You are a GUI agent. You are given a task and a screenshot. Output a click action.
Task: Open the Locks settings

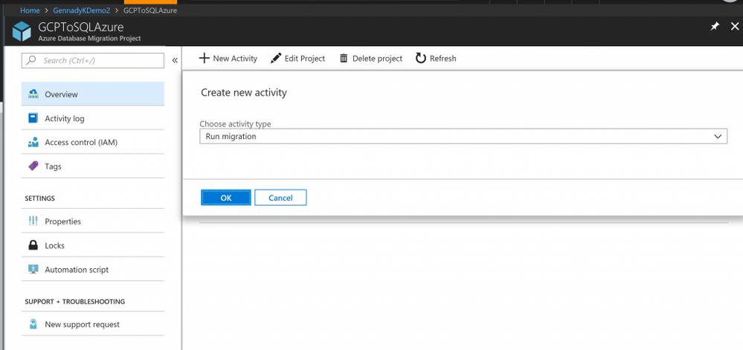coord(93,245)
